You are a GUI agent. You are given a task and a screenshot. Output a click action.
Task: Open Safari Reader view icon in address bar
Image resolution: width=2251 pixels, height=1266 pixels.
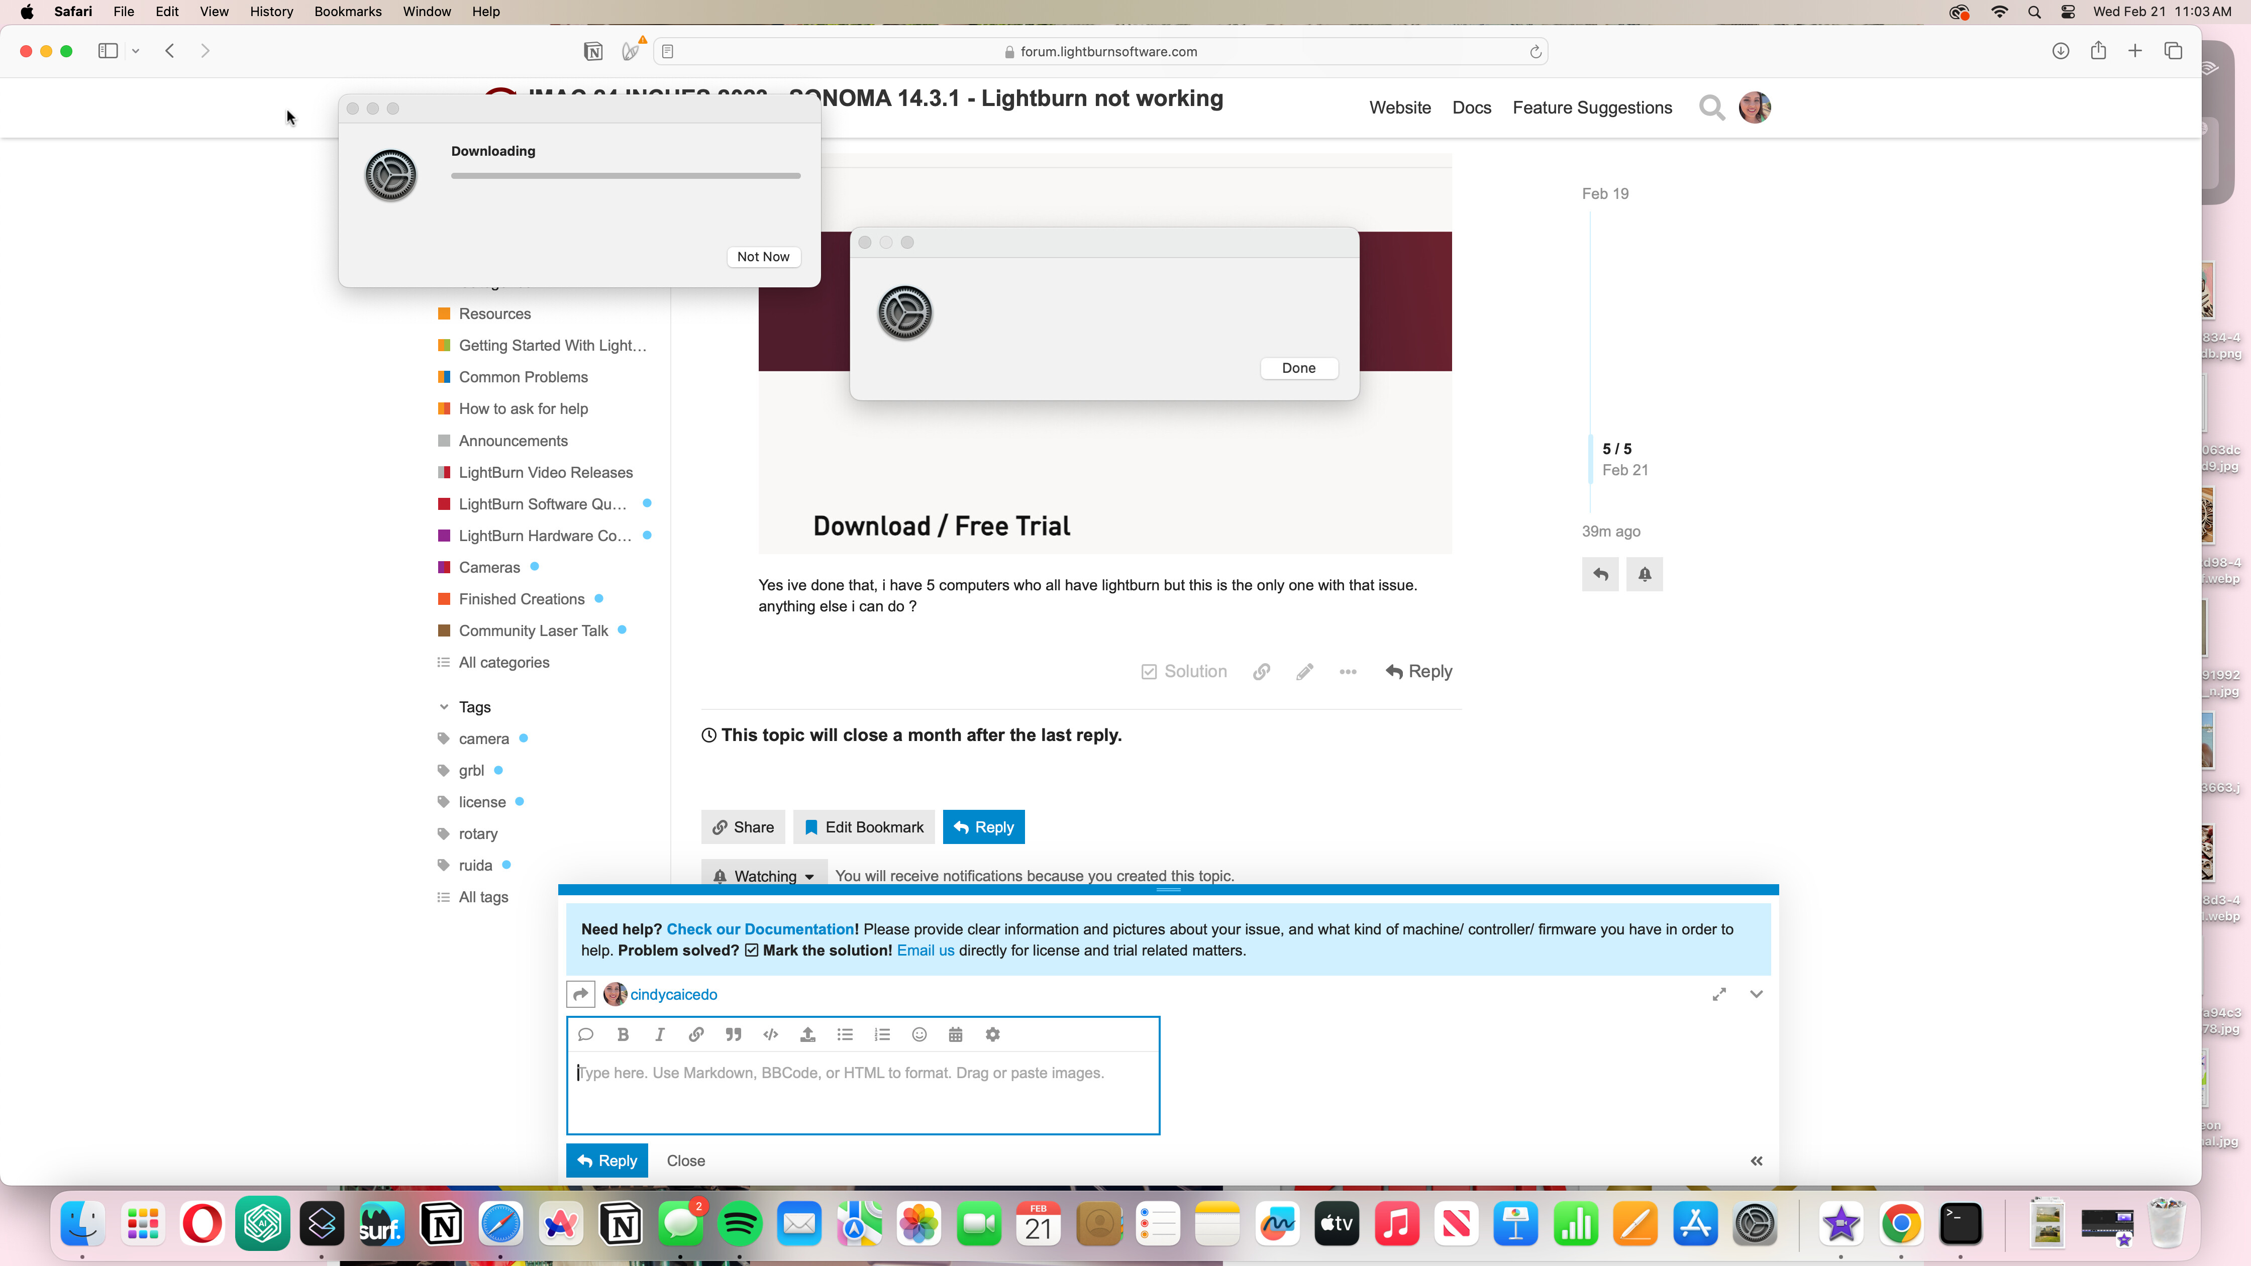[668, 52]
